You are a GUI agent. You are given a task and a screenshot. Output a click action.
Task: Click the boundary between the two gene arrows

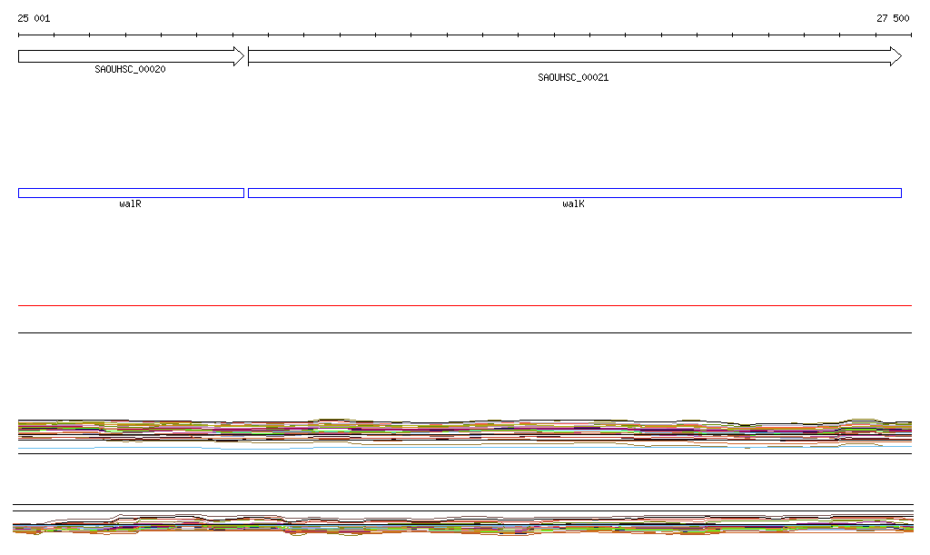click(246, 56)
